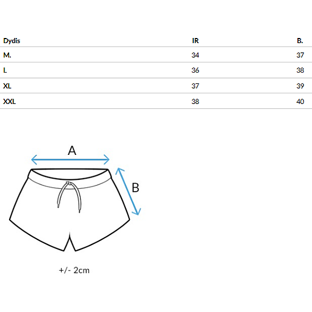Image resolution: width=312 pixels, height=312 pixels.
Task: Click the blue horizontal waist arrow
Action: pyautogui.click(x=70, y=159)
